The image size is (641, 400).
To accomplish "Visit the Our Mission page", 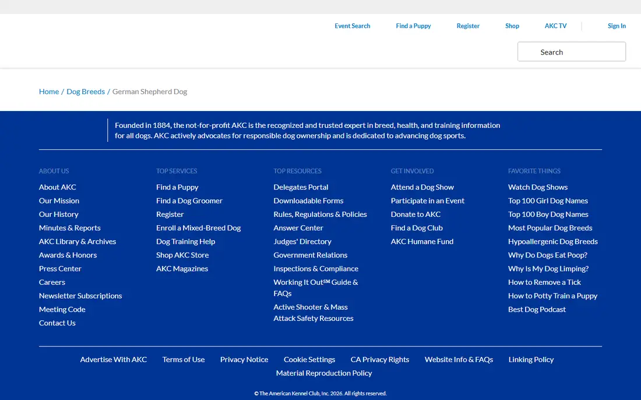I will click(x=59, y=201).
